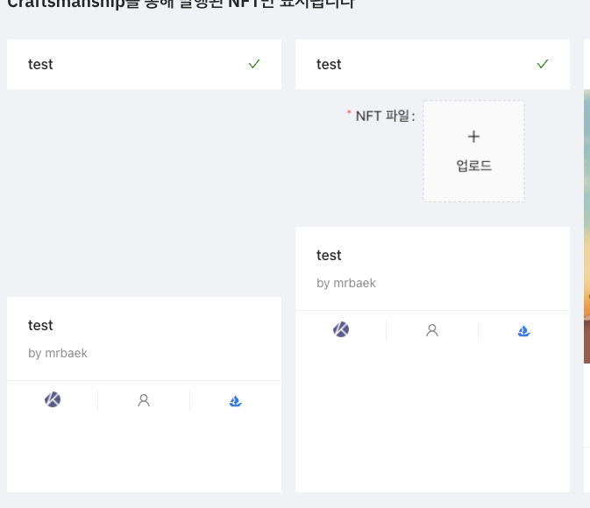Click 'test' header of left card
This screenshot has height=508, width=590.
pos(40,64)
